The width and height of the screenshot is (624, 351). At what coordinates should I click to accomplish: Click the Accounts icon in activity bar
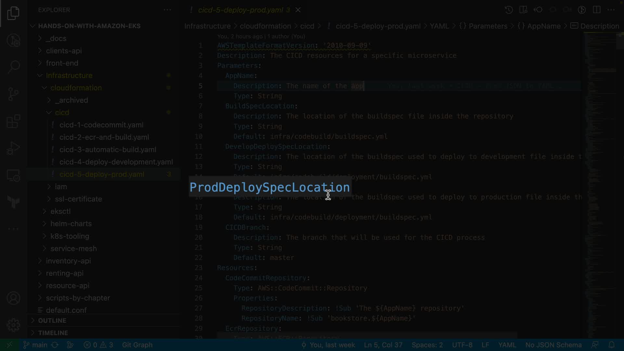13,298
